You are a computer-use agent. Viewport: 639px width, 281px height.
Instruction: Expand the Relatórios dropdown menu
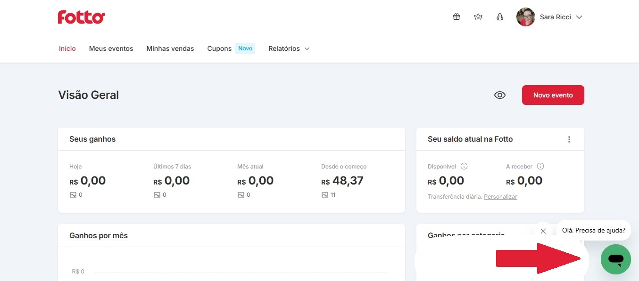pyautogui.click(x=289, y=48)
